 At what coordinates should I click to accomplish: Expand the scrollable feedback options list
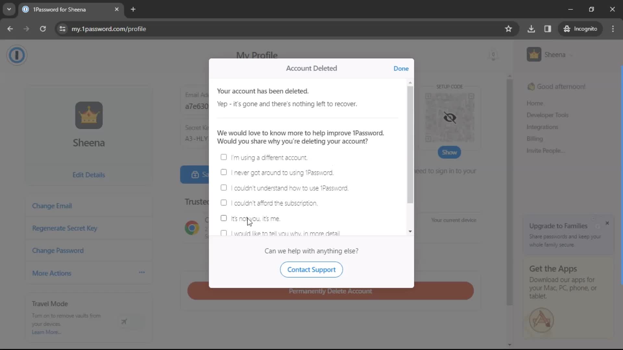409,231
